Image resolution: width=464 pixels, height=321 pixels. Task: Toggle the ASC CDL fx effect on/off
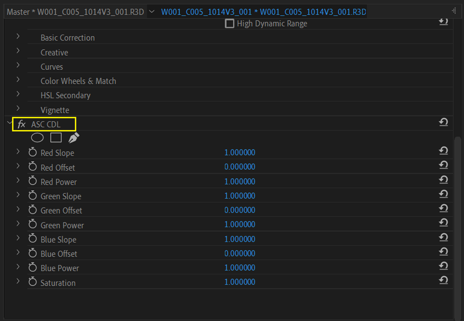(21, 124)
